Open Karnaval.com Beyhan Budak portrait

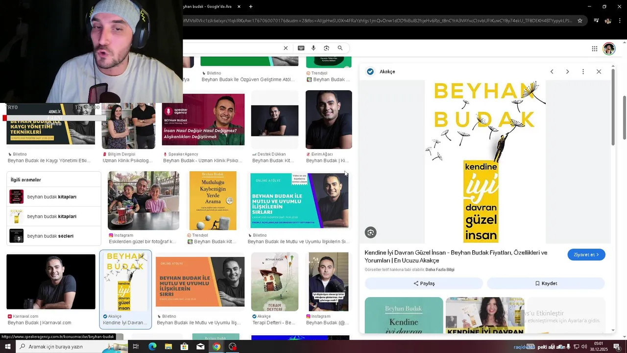[x=51, y=282]
